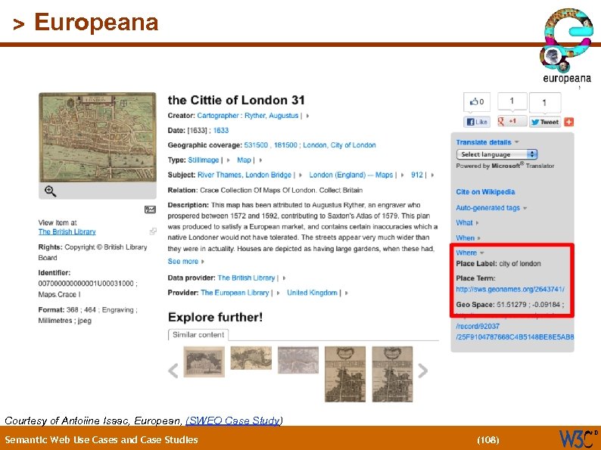The image size is (601, 450).
Task: Expand See more of the description
Action: point(186,261)
